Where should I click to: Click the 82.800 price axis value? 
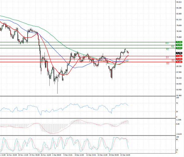[179, 14]
